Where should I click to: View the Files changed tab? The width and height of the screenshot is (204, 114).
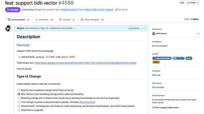pos(93,19)
